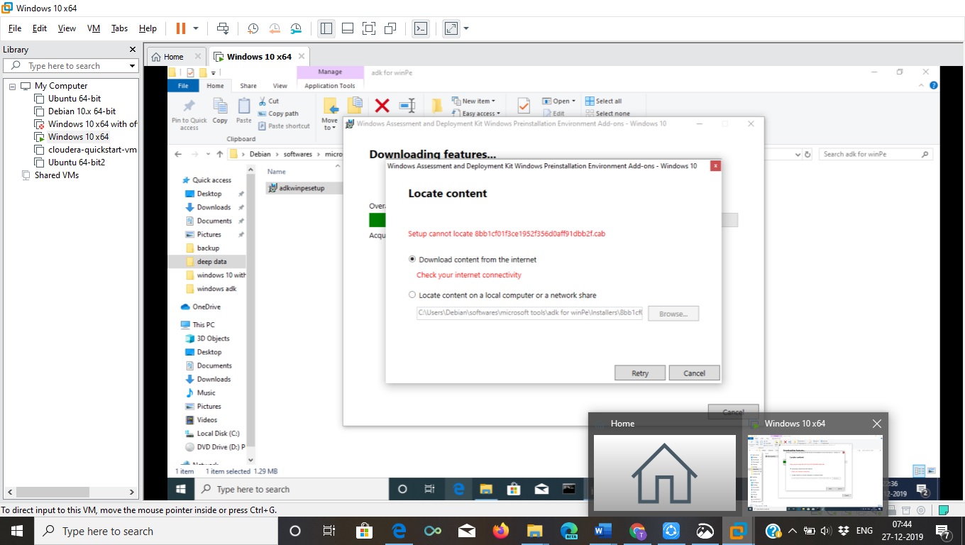Click Copy path in the Clipboard group

point(278,114)
